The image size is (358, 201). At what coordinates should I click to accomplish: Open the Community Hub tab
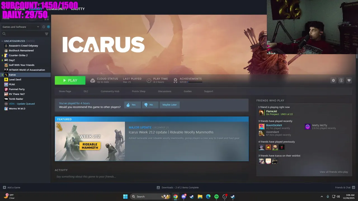tap(110, 91)
